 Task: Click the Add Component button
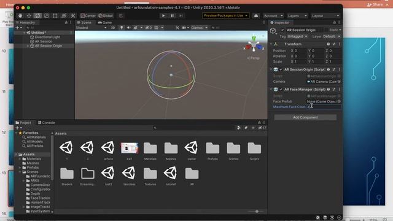[x=305, y=117]
